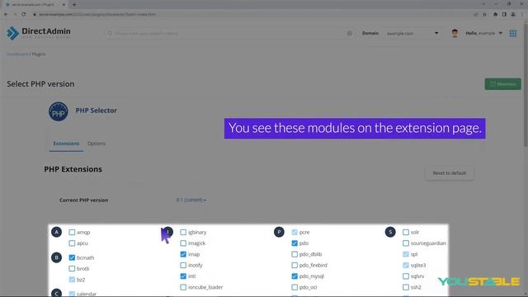Click the search magnifier icon
Screen dimensions: 528x297
(110, 33)
